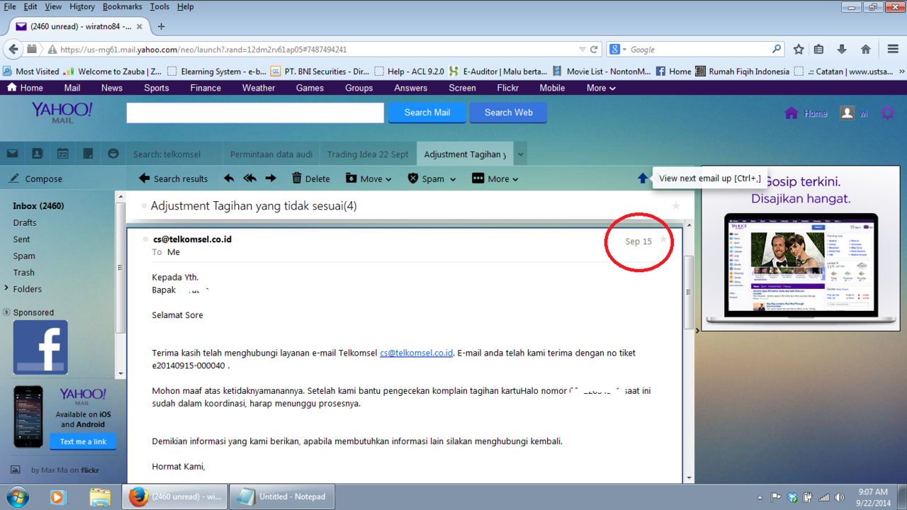Star the cs@telkomsel.co.id message

pyautogui.click(x=664, y=239)
